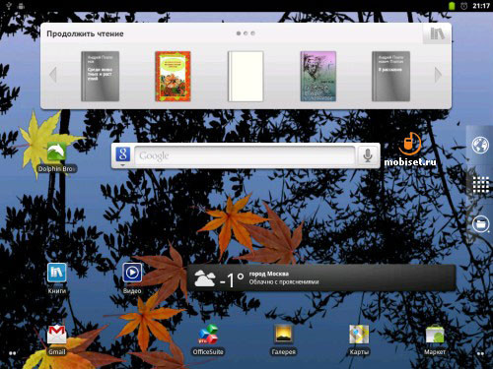
Task: Tap the widget page indicator dots
Action: [x=246, y=33]
